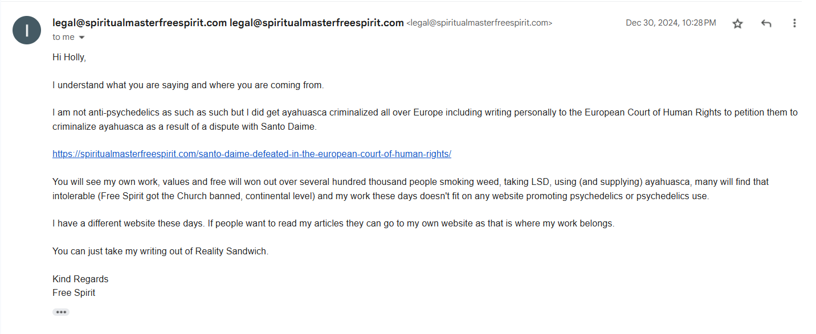816x334 pixels.
Task: Star this email from Free Spirit
Action: click(737, 23)
